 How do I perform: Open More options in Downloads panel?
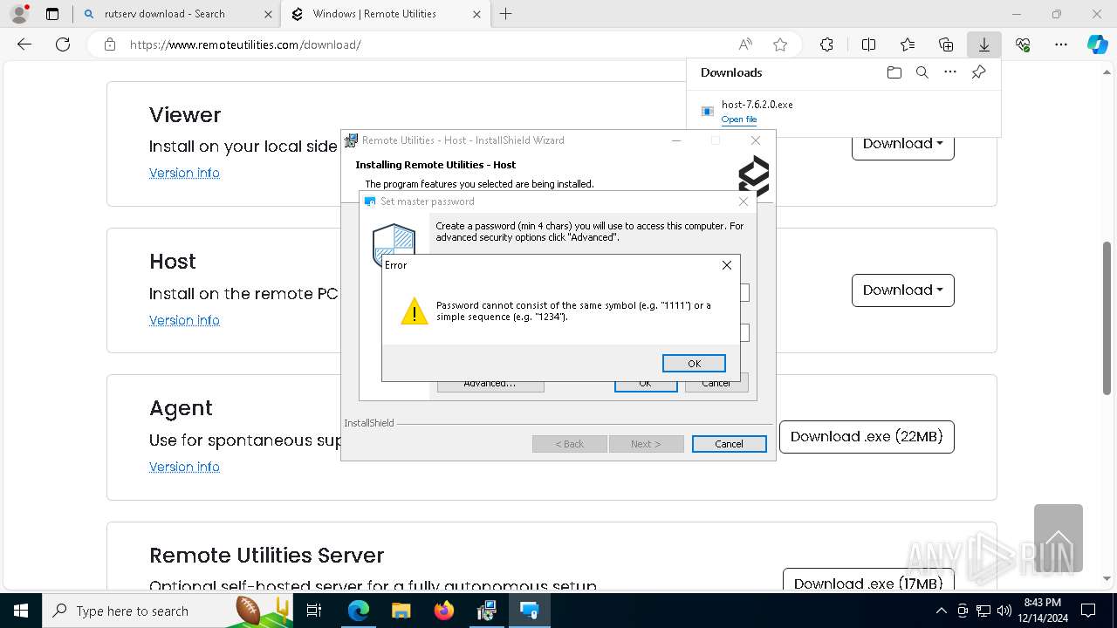(950, 72)
